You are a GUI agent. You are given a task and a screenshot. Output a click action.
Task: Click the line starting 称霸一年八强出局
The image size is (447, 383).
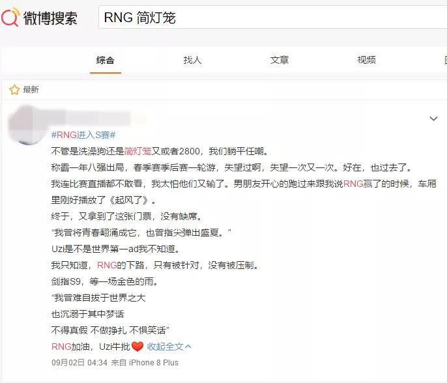click(231, 167)
